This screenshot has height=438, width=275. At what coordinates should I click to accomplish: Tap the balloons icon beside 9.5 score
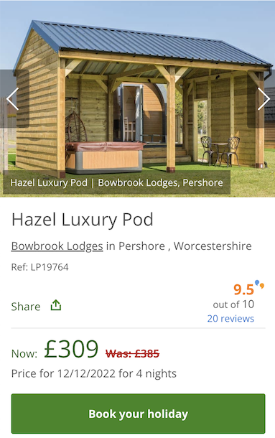click(x=259, y=284)
